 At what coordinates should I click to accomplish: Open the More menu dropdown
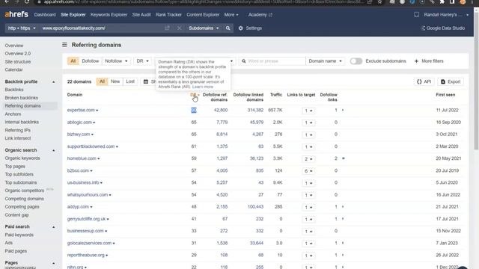pyautogui.click(x=231, y=15)
